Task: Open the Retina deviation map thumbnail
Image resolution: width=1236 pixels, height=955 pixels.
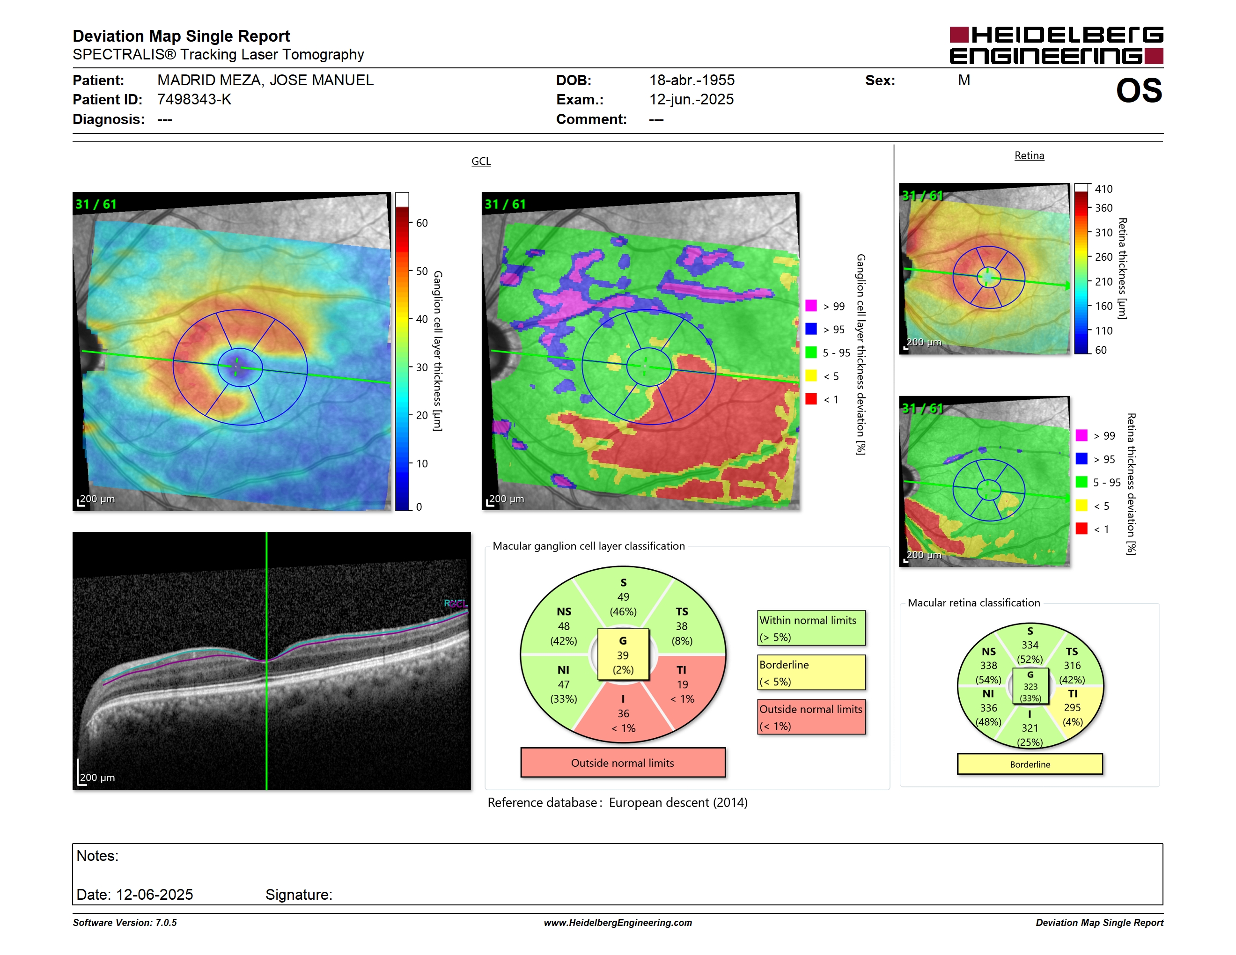Action: pos(984,481)
